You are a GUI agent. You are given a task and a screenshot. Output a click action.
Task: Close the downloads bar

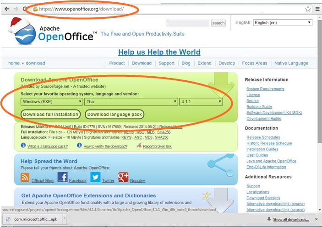[316, 219]
